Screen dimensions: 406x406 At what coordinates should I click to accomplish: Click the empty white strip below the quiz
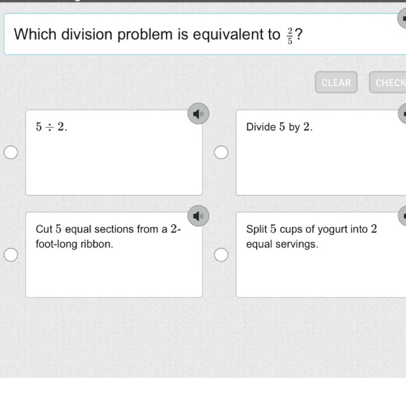pos(203,392)
